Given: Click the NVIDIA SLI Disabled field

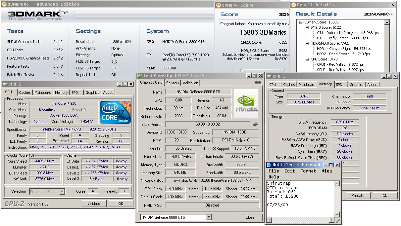Looking at the screenshot, I should [212, 205].
